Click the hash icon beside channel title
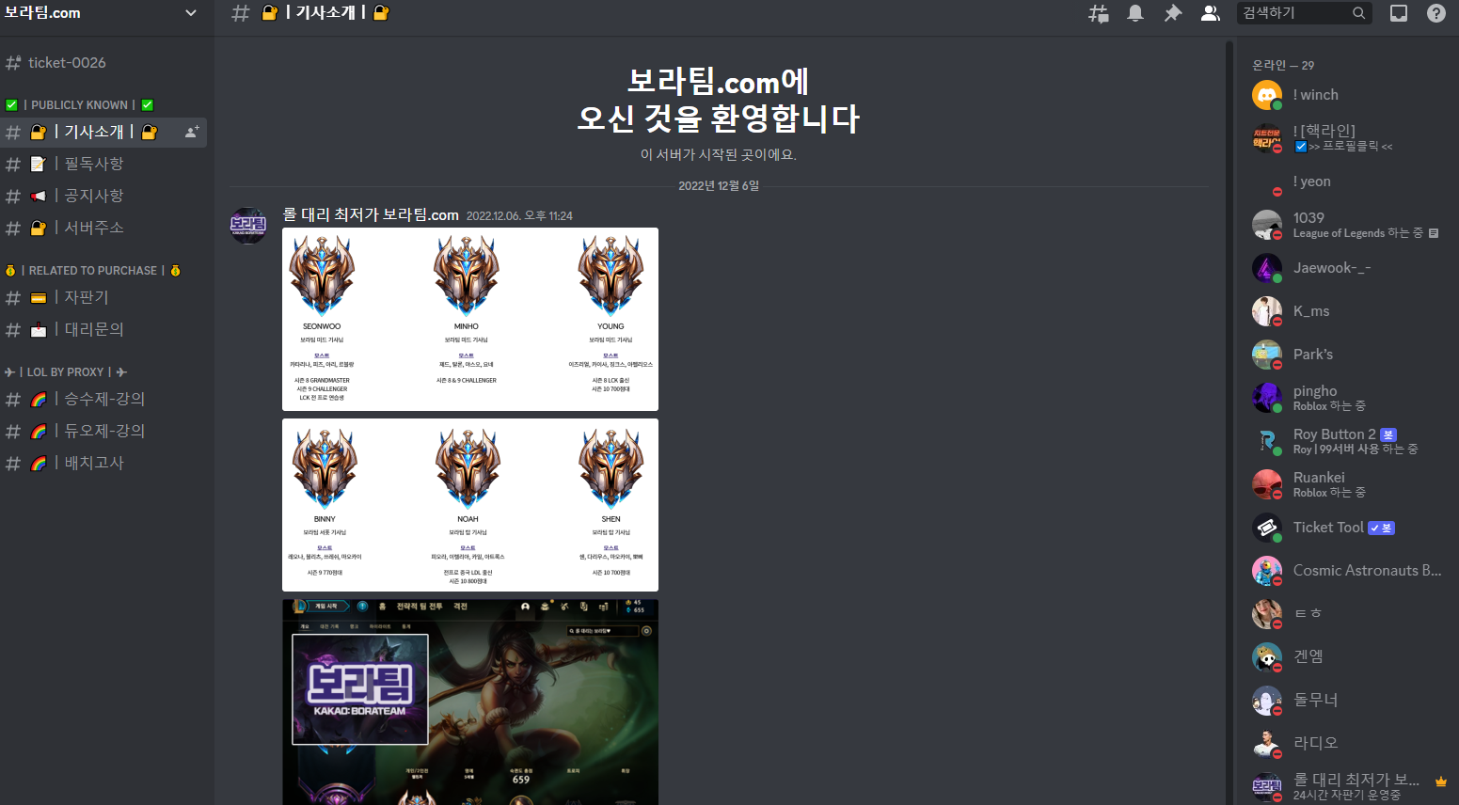Screen dimensions: 1459x805 click(x=241, y=13)
